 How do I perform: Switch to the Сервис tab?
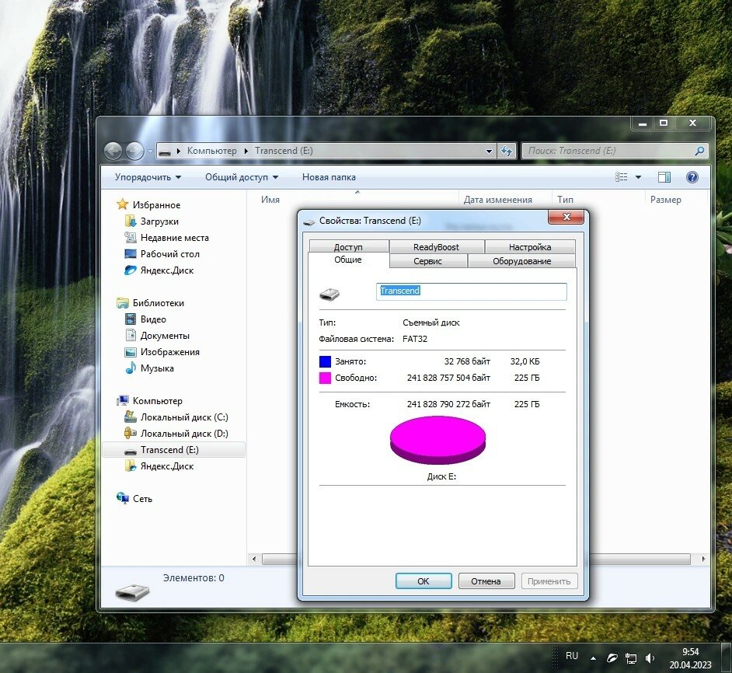pos(427,261)
